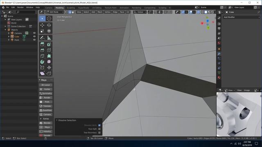
Task: Open the Modifiers wrench properties tab
Action: coord(219,53)
